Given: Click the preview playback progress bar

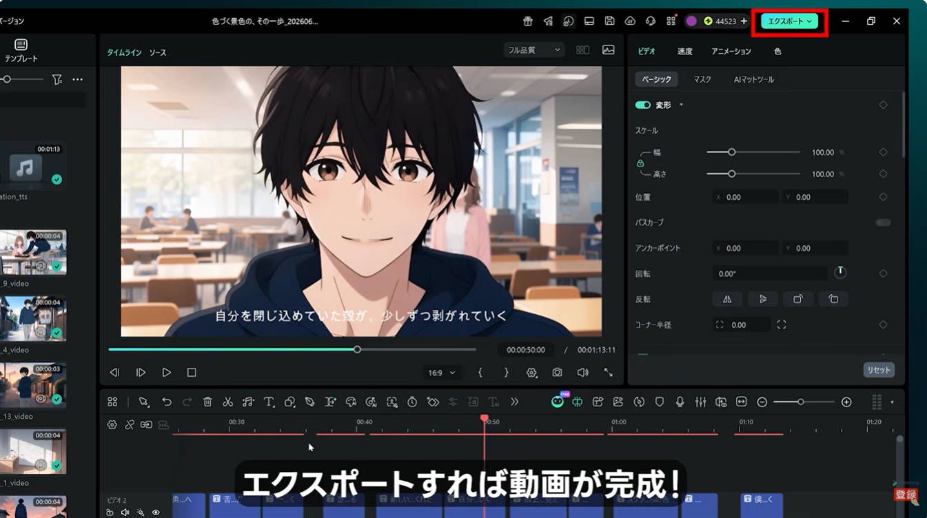Looking at the screenshot, I should point(292,349).
